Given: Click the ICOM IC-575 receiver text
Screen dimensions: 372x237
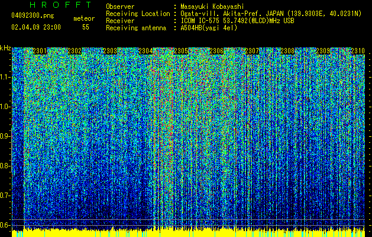Looking at the screenshot, I should click(x=238, y=21).
